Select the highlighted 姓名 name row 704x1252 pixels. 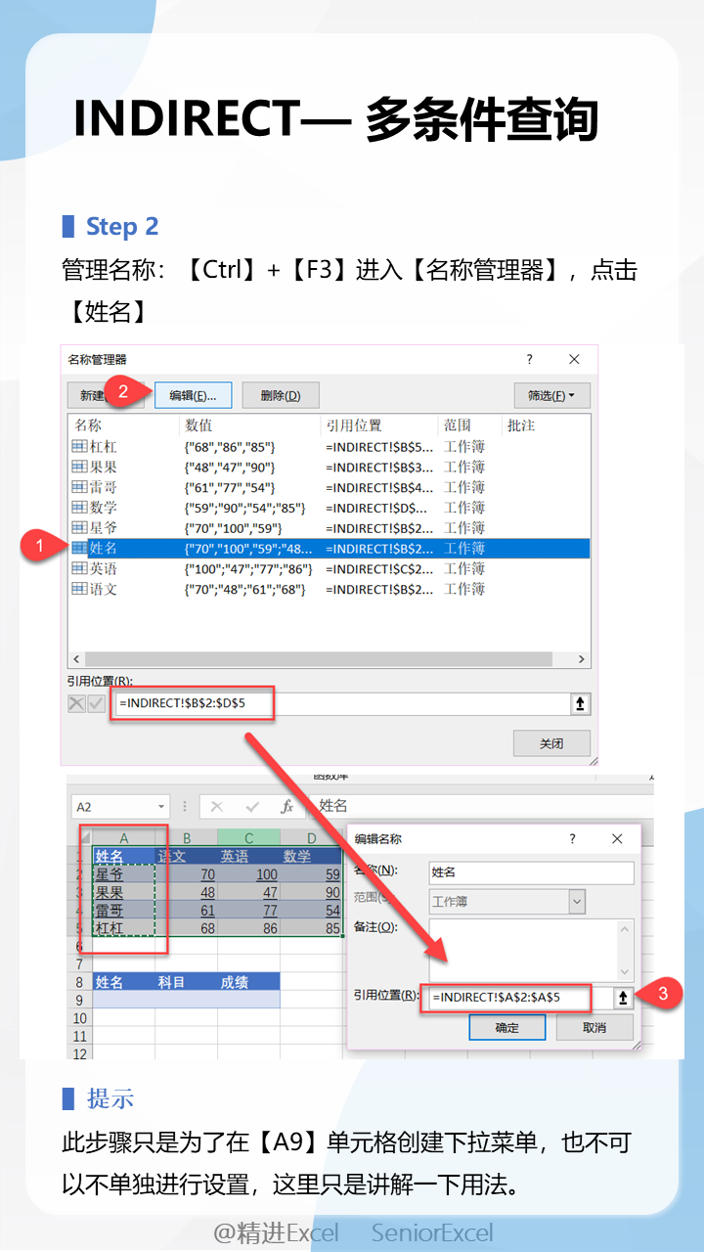coord(329,549)
